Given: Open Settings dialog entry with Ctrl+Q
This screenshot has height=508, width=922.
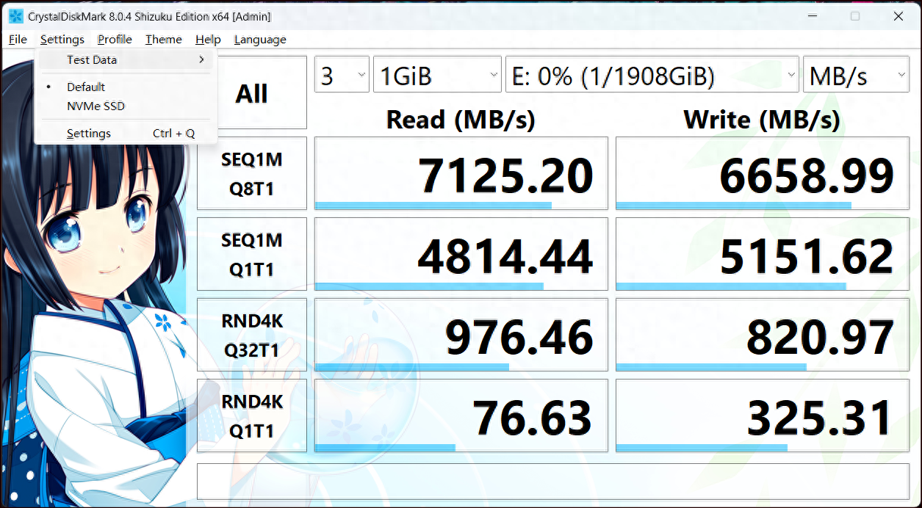Looking at the screenshot, I should pos(125,134).
